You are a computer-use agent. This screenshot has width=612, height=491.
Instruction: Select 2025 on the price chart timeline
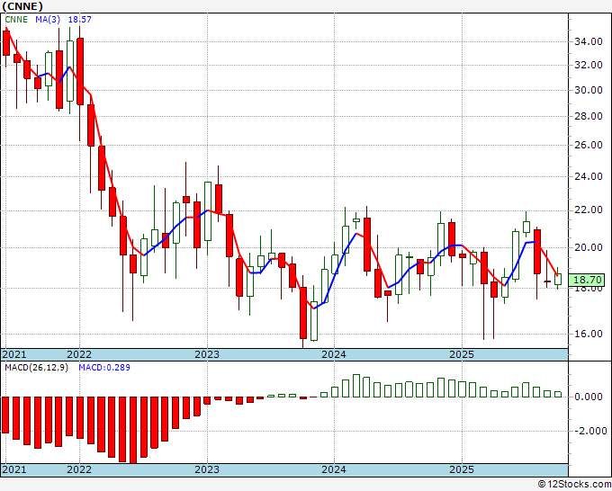462,354
